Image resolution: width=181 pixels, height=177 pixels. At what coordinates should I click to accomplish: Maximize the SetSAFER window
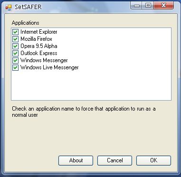148,6
